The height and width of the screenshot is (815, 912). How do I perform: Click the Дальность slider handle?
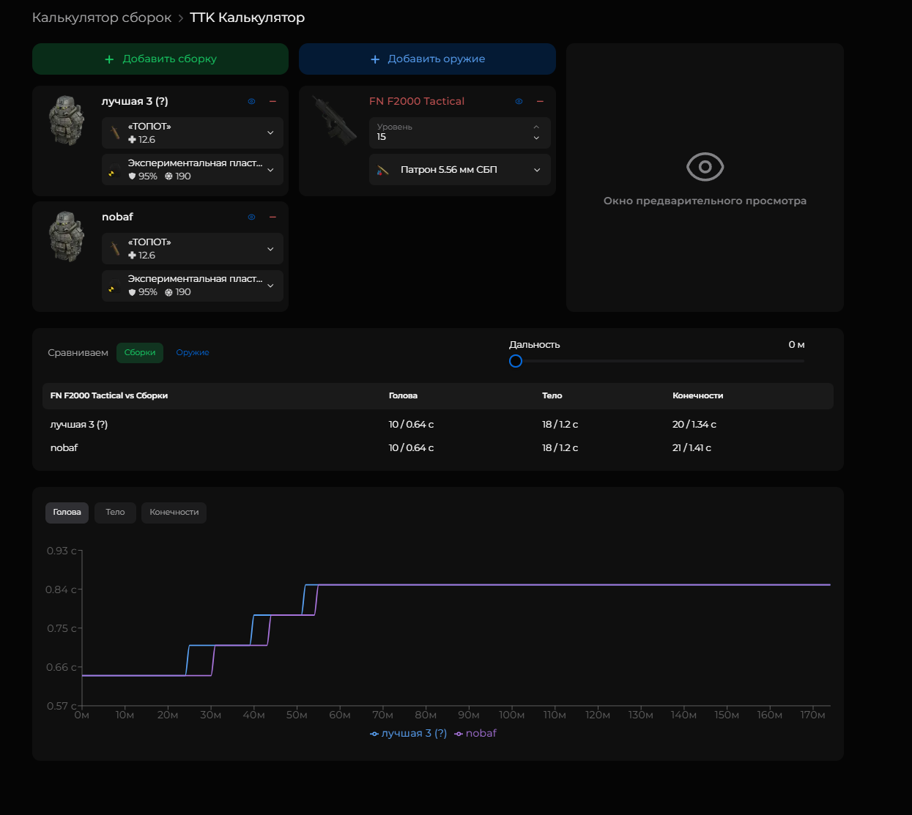[x=516, y=361]
